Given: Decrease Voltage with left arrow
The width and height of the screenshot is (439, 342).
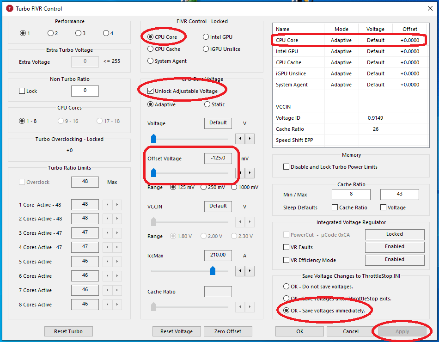Looking at the screenshot, I should (x=240, y=139).
